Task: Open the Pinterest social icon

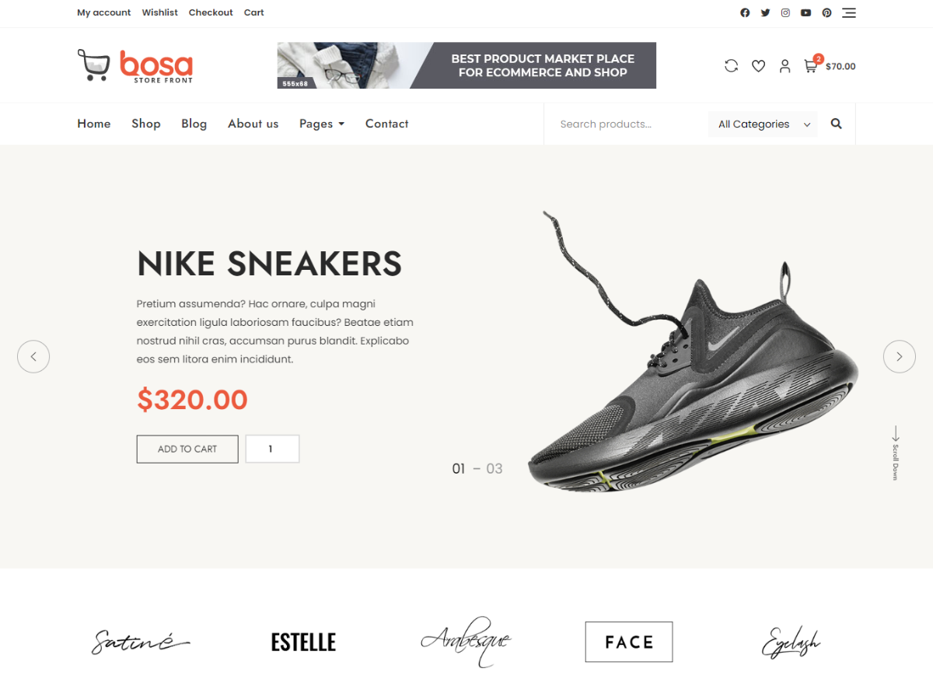Action: [x=826, y=12]
